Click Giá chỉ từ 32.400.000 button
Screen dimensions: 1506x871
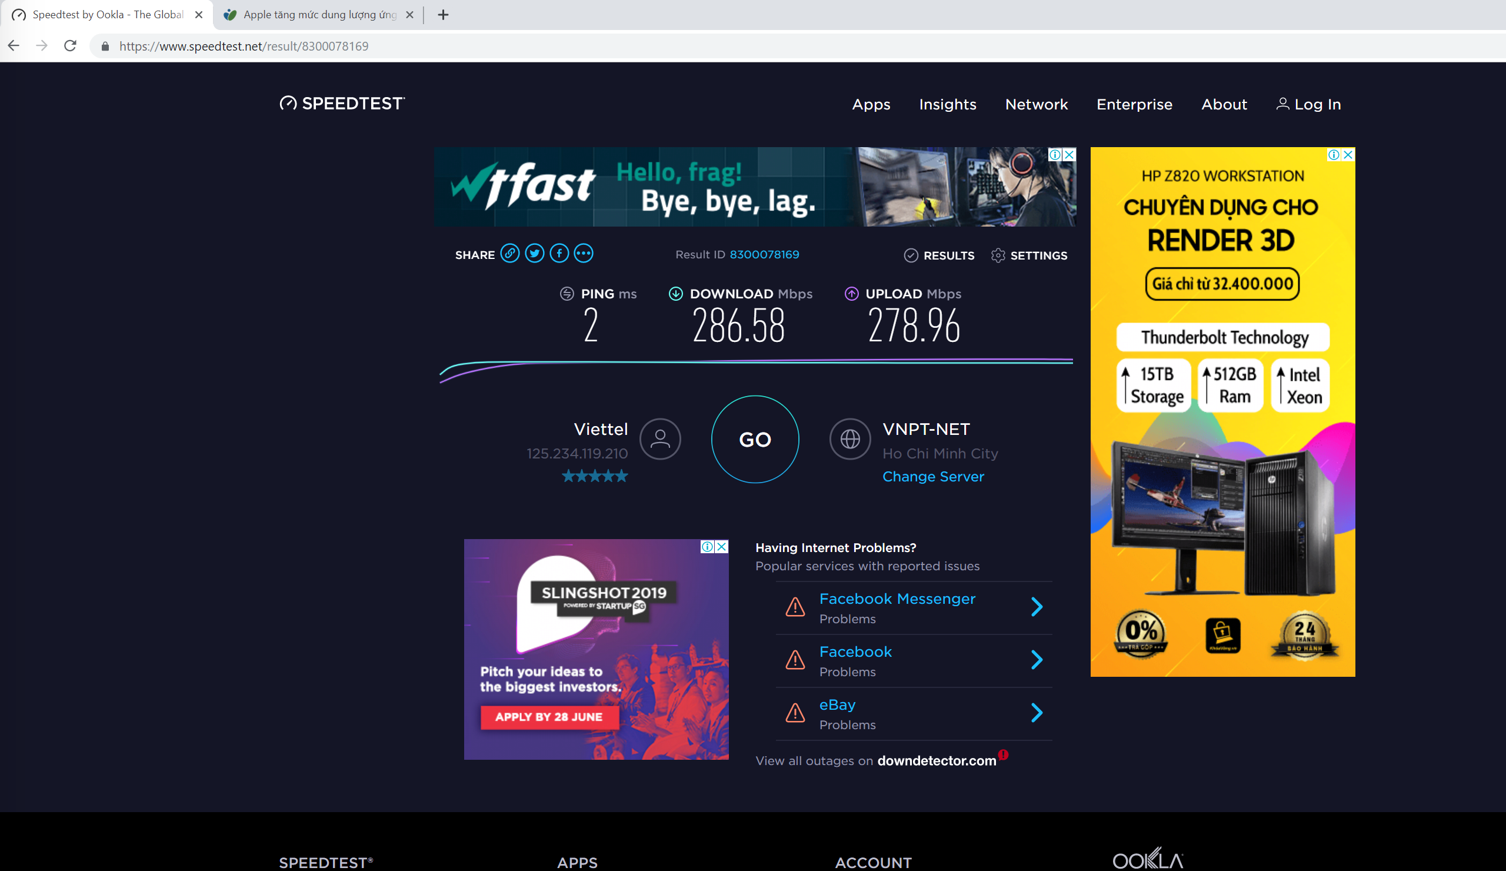tap(1222, 284)
